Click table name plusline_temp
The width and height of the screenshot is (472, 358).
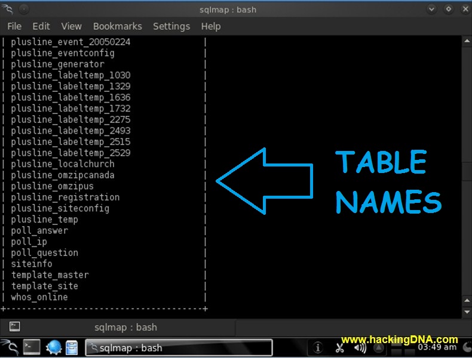coord(45,220)
